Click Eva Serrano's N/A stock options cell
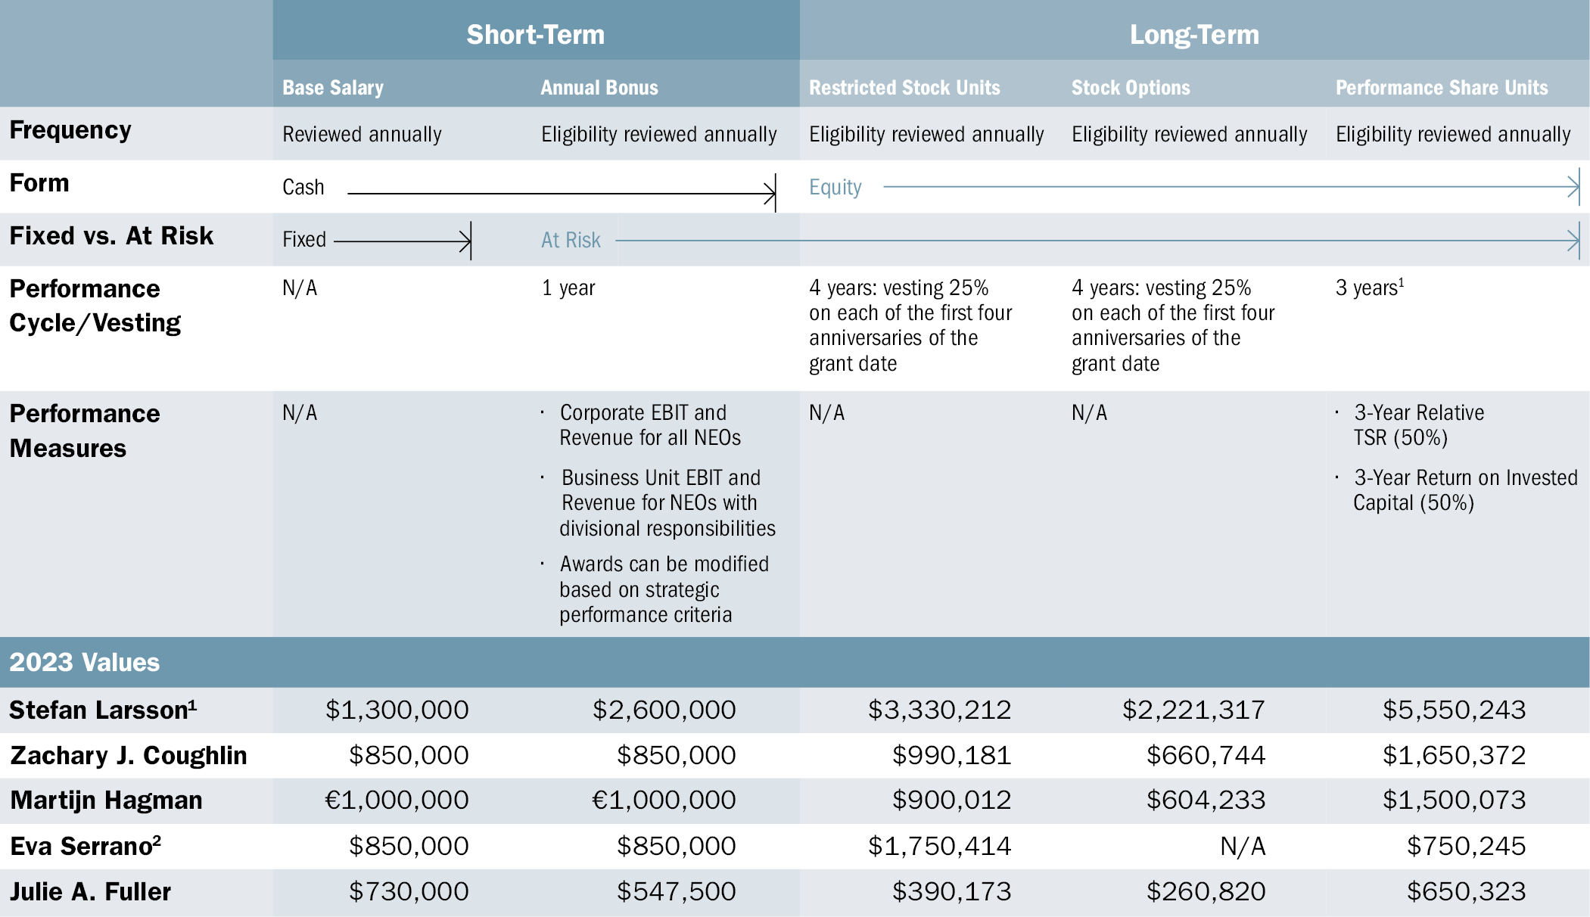Image resolution: width=1590 pixels, height=917 pixels. coord(1242,846)
